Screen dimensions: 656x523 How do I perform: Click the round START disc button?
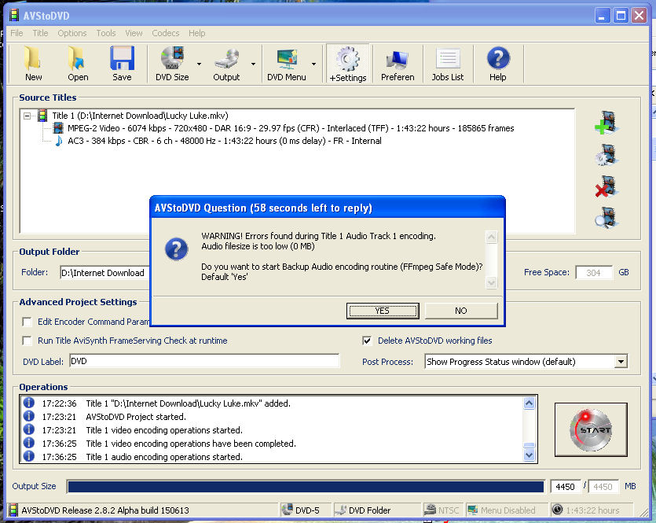pos(591,429)
